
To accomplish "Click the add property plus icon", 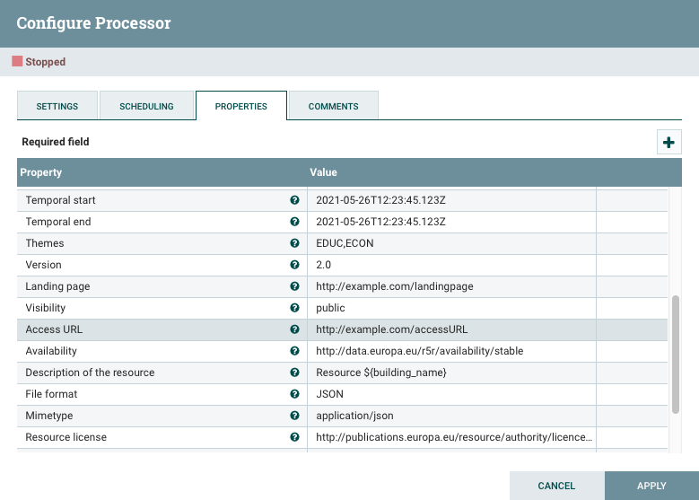I will coord(668,143).
